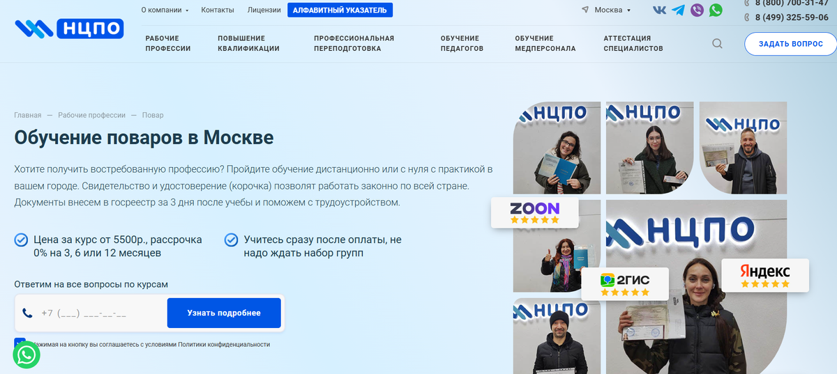Viewport: 837px width, 374px height.
Task: Click the search magnifier icon
Action: [x=717, y=44]
